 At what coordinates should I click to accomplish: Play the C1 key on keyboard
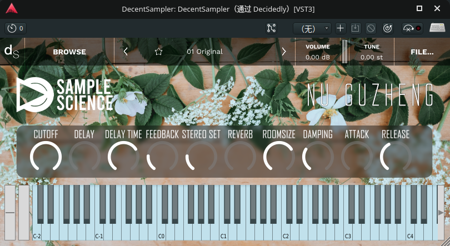pyautogui.click(x=223, y=232)
